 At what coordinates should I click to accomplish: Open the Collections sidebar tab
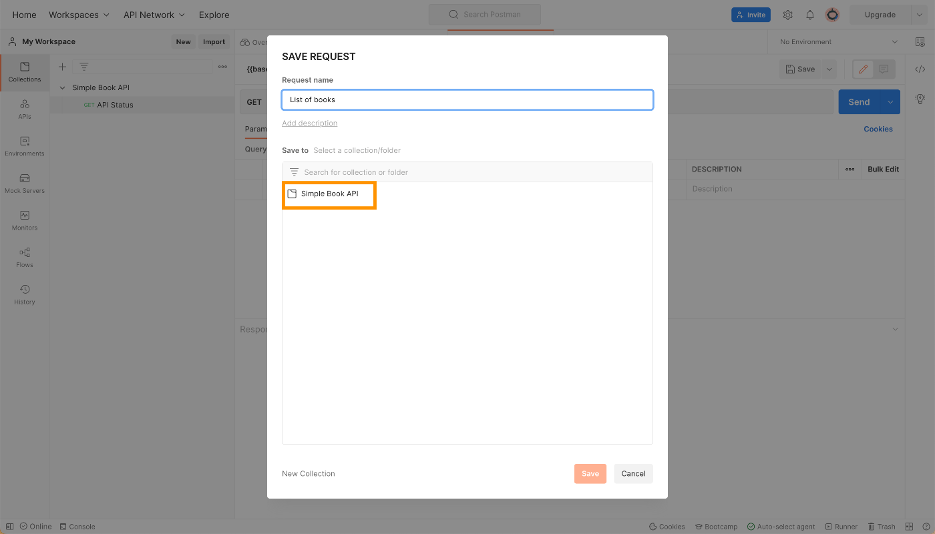coord(25,72)
